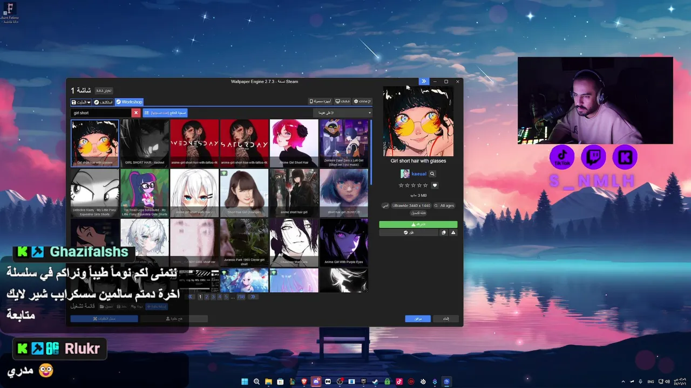Expand the sort order dropdown
Image resolution: width=691 pixels, height=388 pixels.
pyautogui.click(x=343, y=113)
